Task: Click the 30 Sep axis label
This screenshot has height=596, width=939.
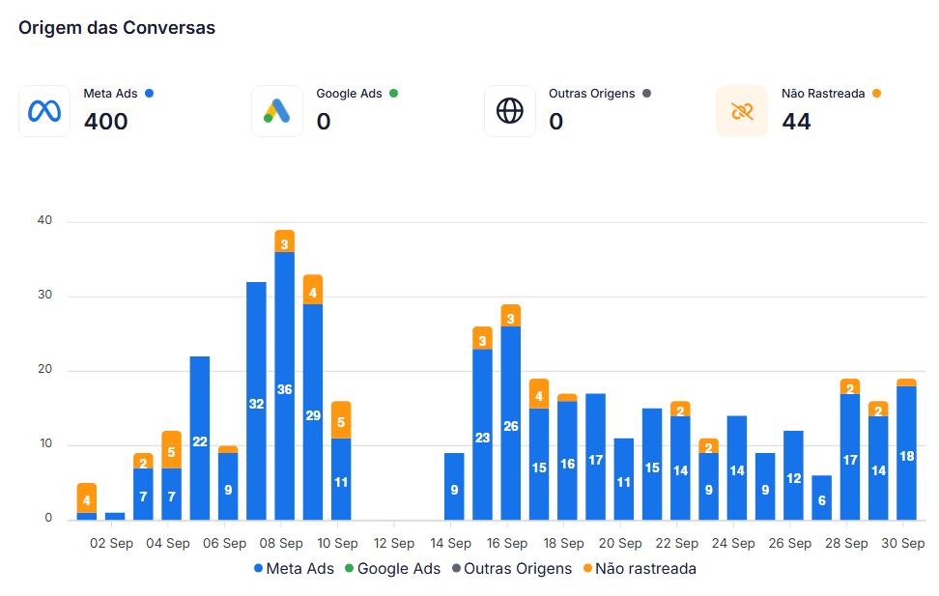Action: click(x=902, y=543)
